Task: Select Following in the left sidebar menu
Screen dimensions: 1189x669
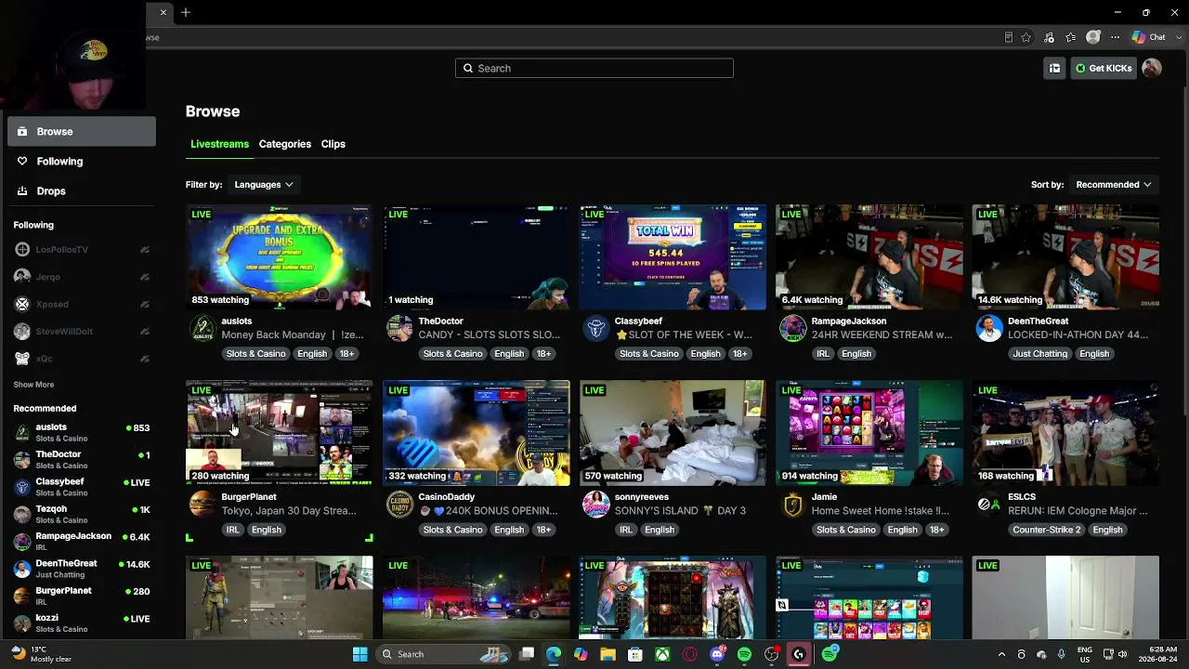Action: (x=82, y=161)
